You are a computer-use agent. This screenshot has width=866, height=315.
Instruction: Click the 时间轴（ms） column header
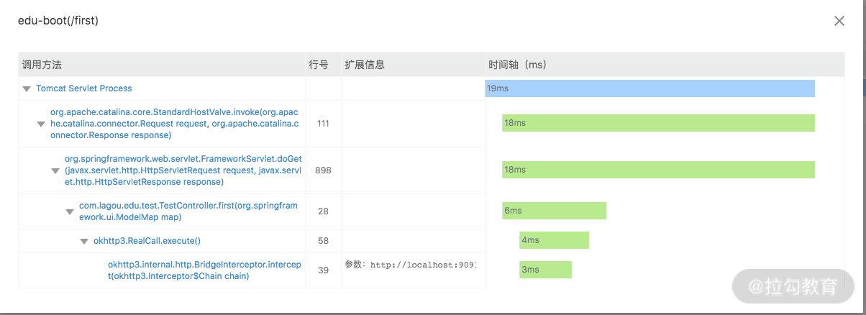tap(517, 65)
